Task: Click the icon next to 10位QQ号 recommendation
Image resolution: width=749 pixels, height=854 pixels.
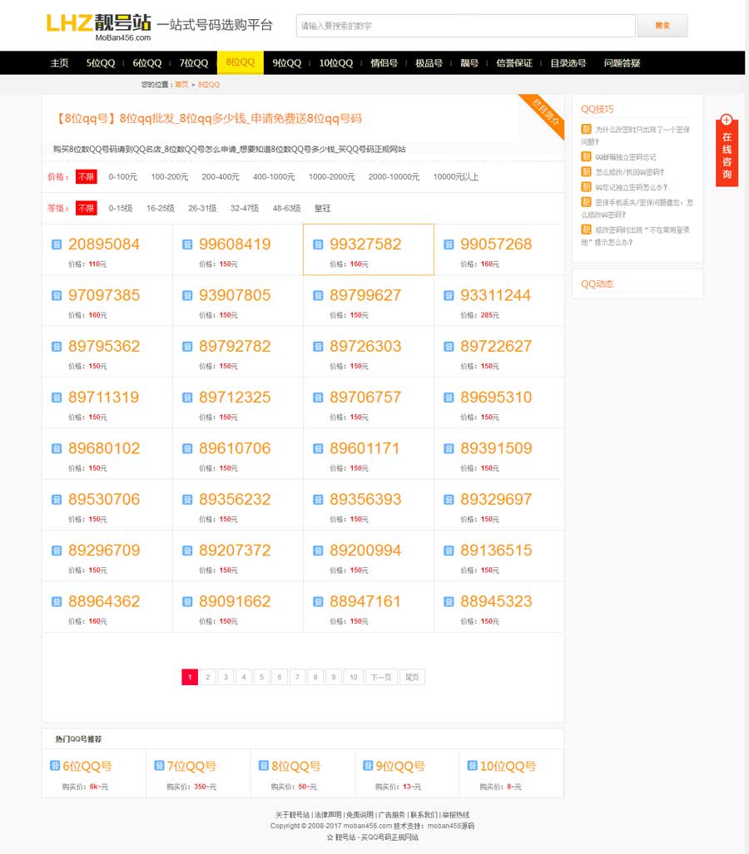Action: click(473, 766)
